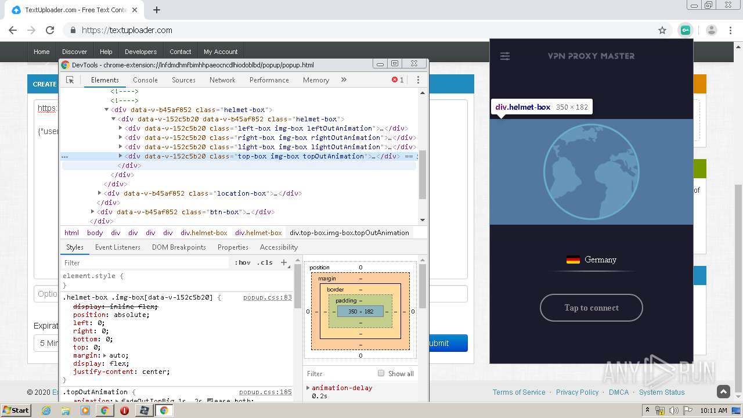This screenshot has width=743, height=418.
Task: Expand the light-box img-box lightOutAnimation div
Action: (x=121, y=147)
